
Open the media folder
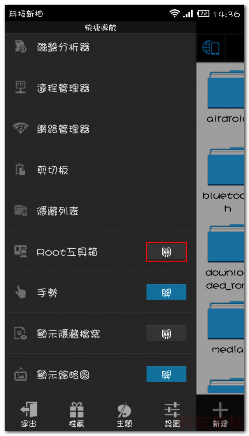(227, 325)
